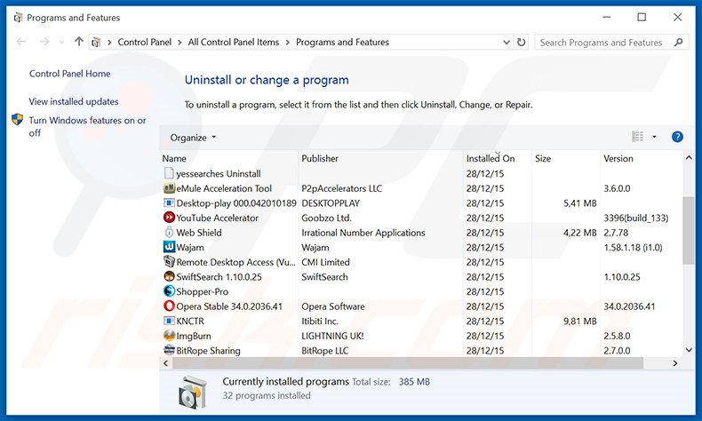
Task: Click the scroll down arrow of the list
Action: pos(689,350)
